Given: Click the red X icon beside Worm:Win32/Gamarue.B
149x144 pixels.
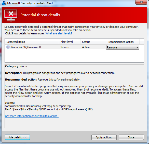Looking at the screenshot, I should pyautogui.click(x=8, y=47).
